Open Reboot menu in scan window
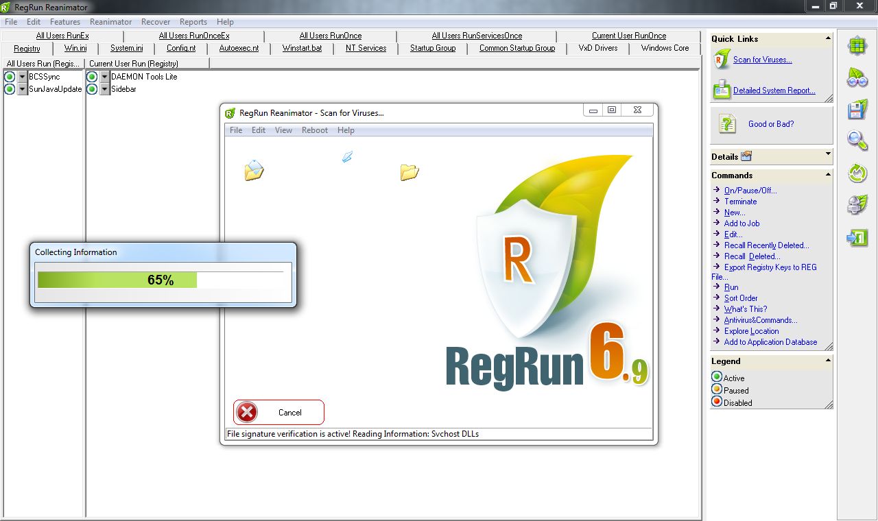Viewport: 878px width, 521px height. 315,130
